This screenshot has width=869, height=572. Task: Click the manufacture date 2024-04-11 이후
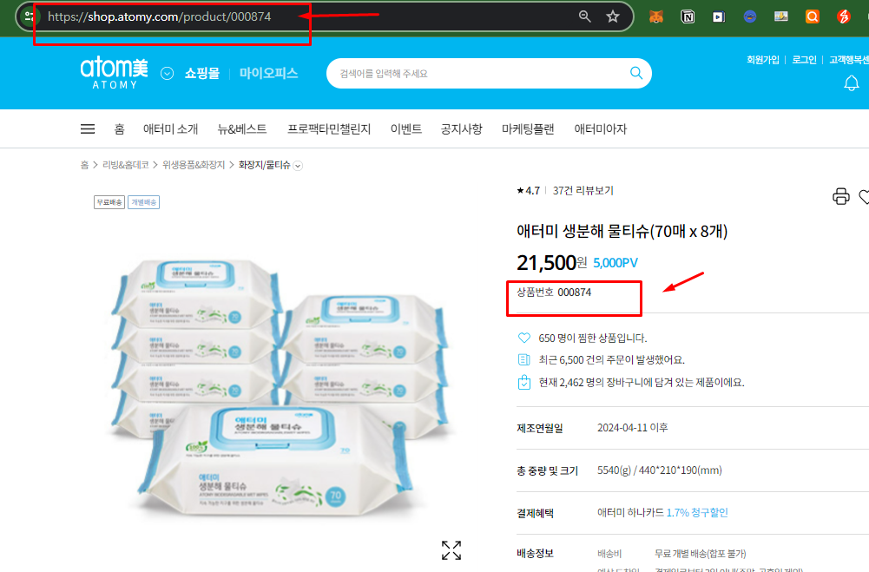(x=632, y=427)
